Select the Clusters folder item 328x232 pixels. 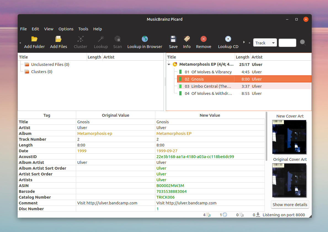pos(41,72)
